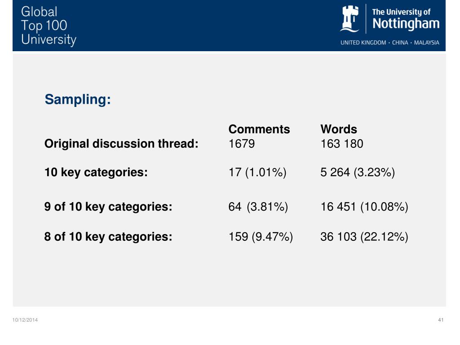The width and height of the screenshot is (460, 345).
Task: Click the words value 163 180
Action: tap(342, 144)
